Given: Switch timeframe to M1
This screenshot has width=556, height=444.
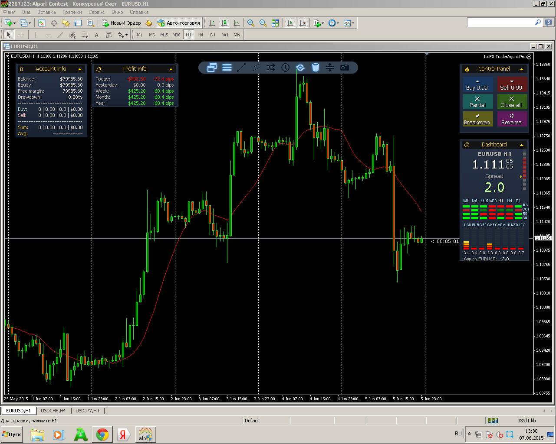Looking at the screenshot, I should [140, 35].
